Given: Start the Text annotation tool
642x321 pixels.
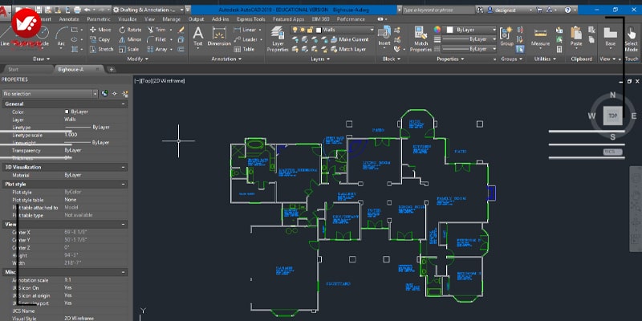Looking at the screenshot, I should (197, 36).
